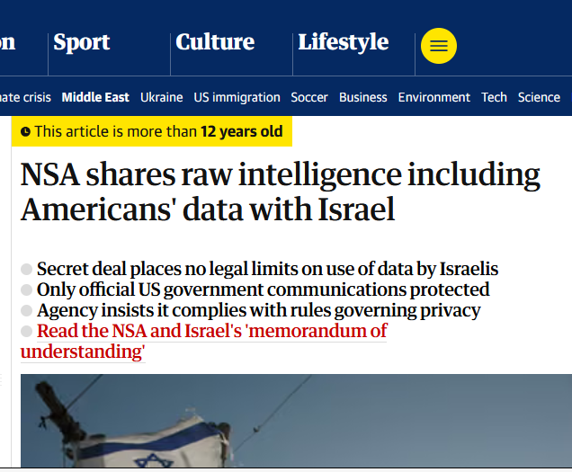The height and width of the screenshot is (472, 572).
Task: Go to Ukraine subsection
Action: [x=162, y=97]
